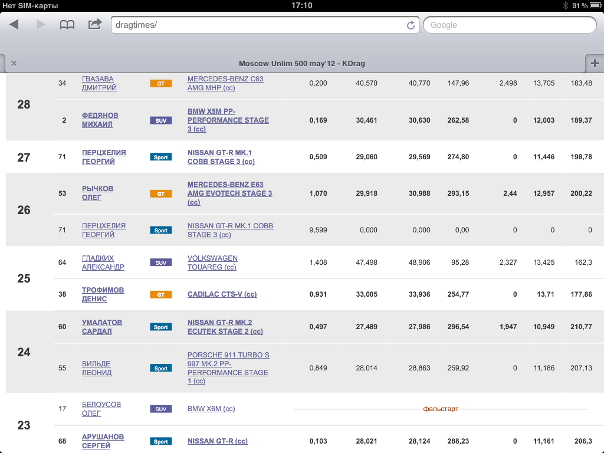Viewport: 604px width, 453px height.
Task: Select the 9,599 reaction time value
Action: tap(318, 230)
